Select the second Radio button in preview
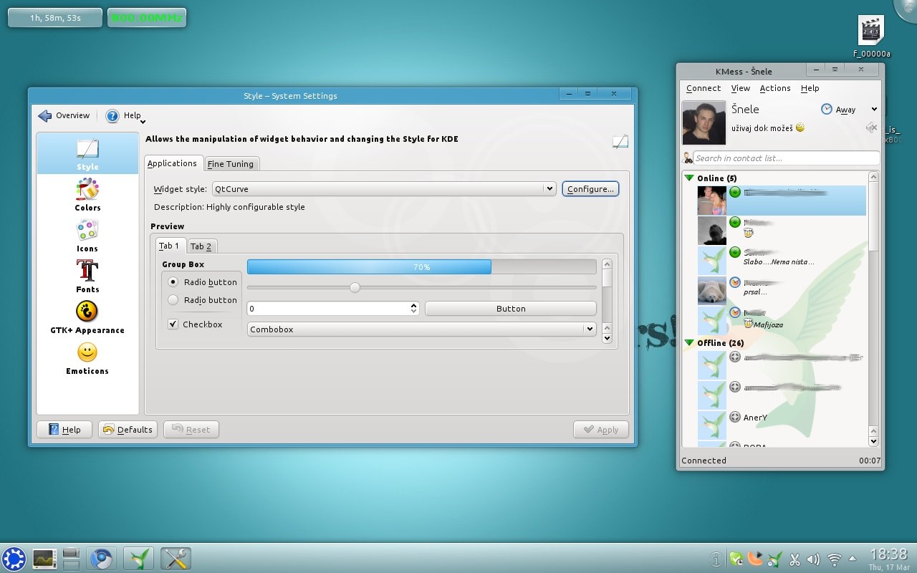The width and height of the screenshot is (917, 573). [173, 300]
